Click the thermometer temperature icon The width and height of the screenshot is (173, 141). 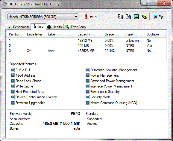tap(86, 17)
